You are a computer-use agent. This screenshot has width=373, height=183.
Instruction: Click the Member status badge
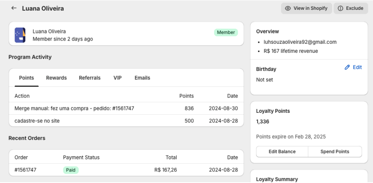click(226, 32)
